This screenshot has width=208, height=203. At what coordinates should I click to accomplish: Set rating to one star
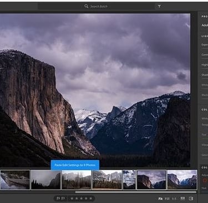pos(72,199)
